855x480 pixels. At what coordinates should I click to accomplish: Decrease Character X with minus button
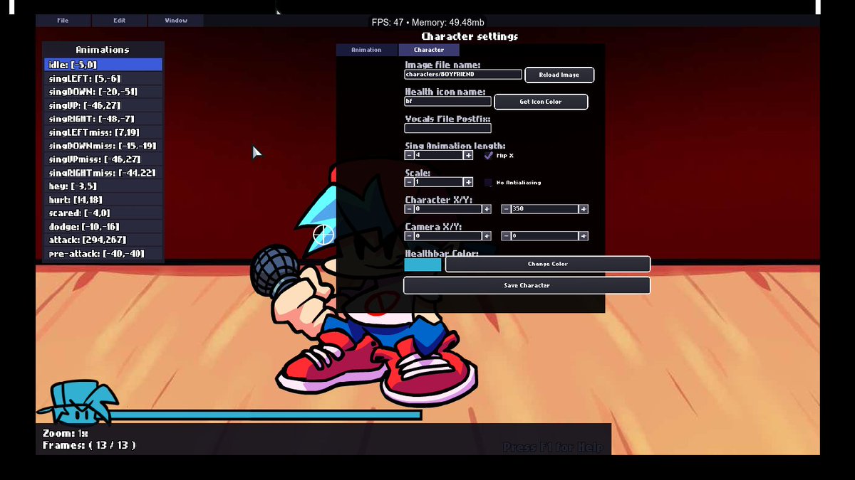[x=409, y=209]
